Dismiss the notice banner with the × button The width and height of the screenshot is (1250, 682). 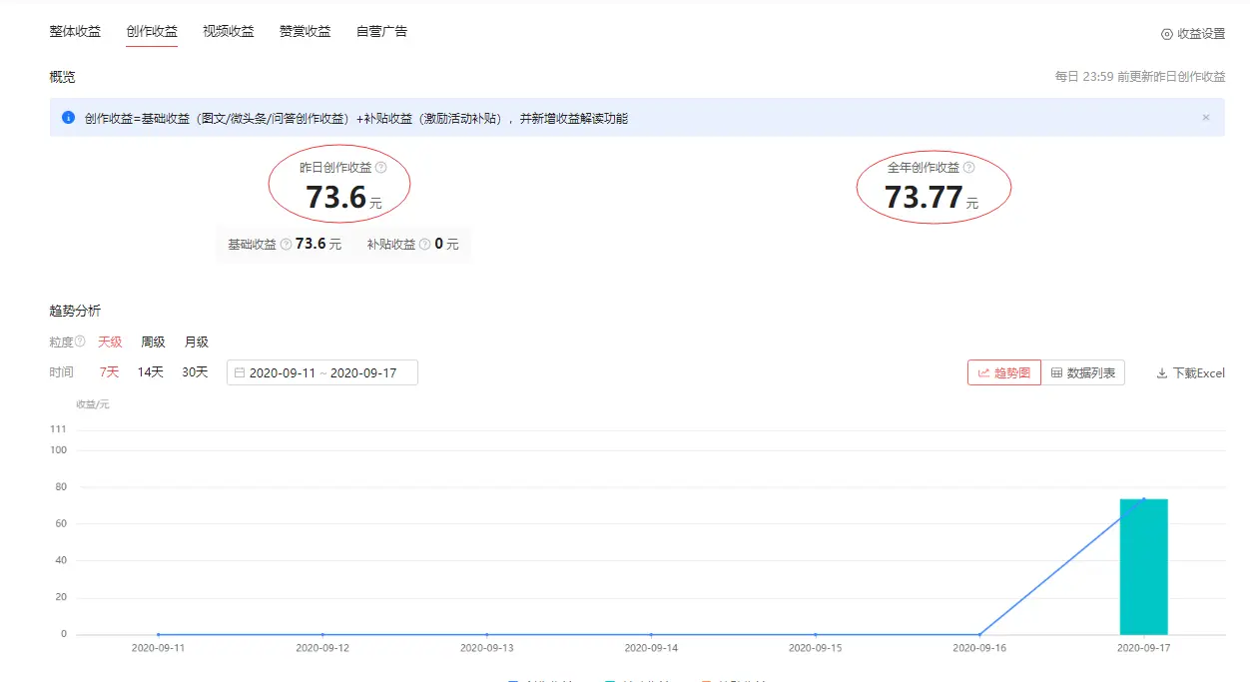(x=1206, y=117)
